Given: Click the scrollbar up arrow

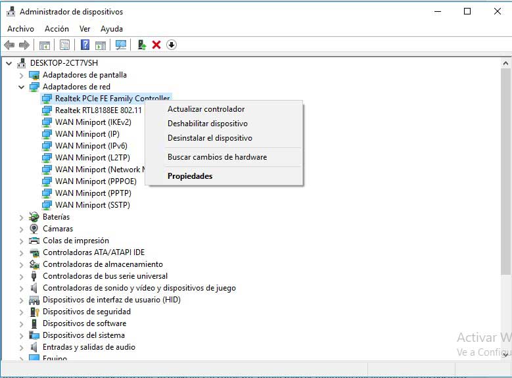Looking at the screenshot, I should [x=505, y=63].
